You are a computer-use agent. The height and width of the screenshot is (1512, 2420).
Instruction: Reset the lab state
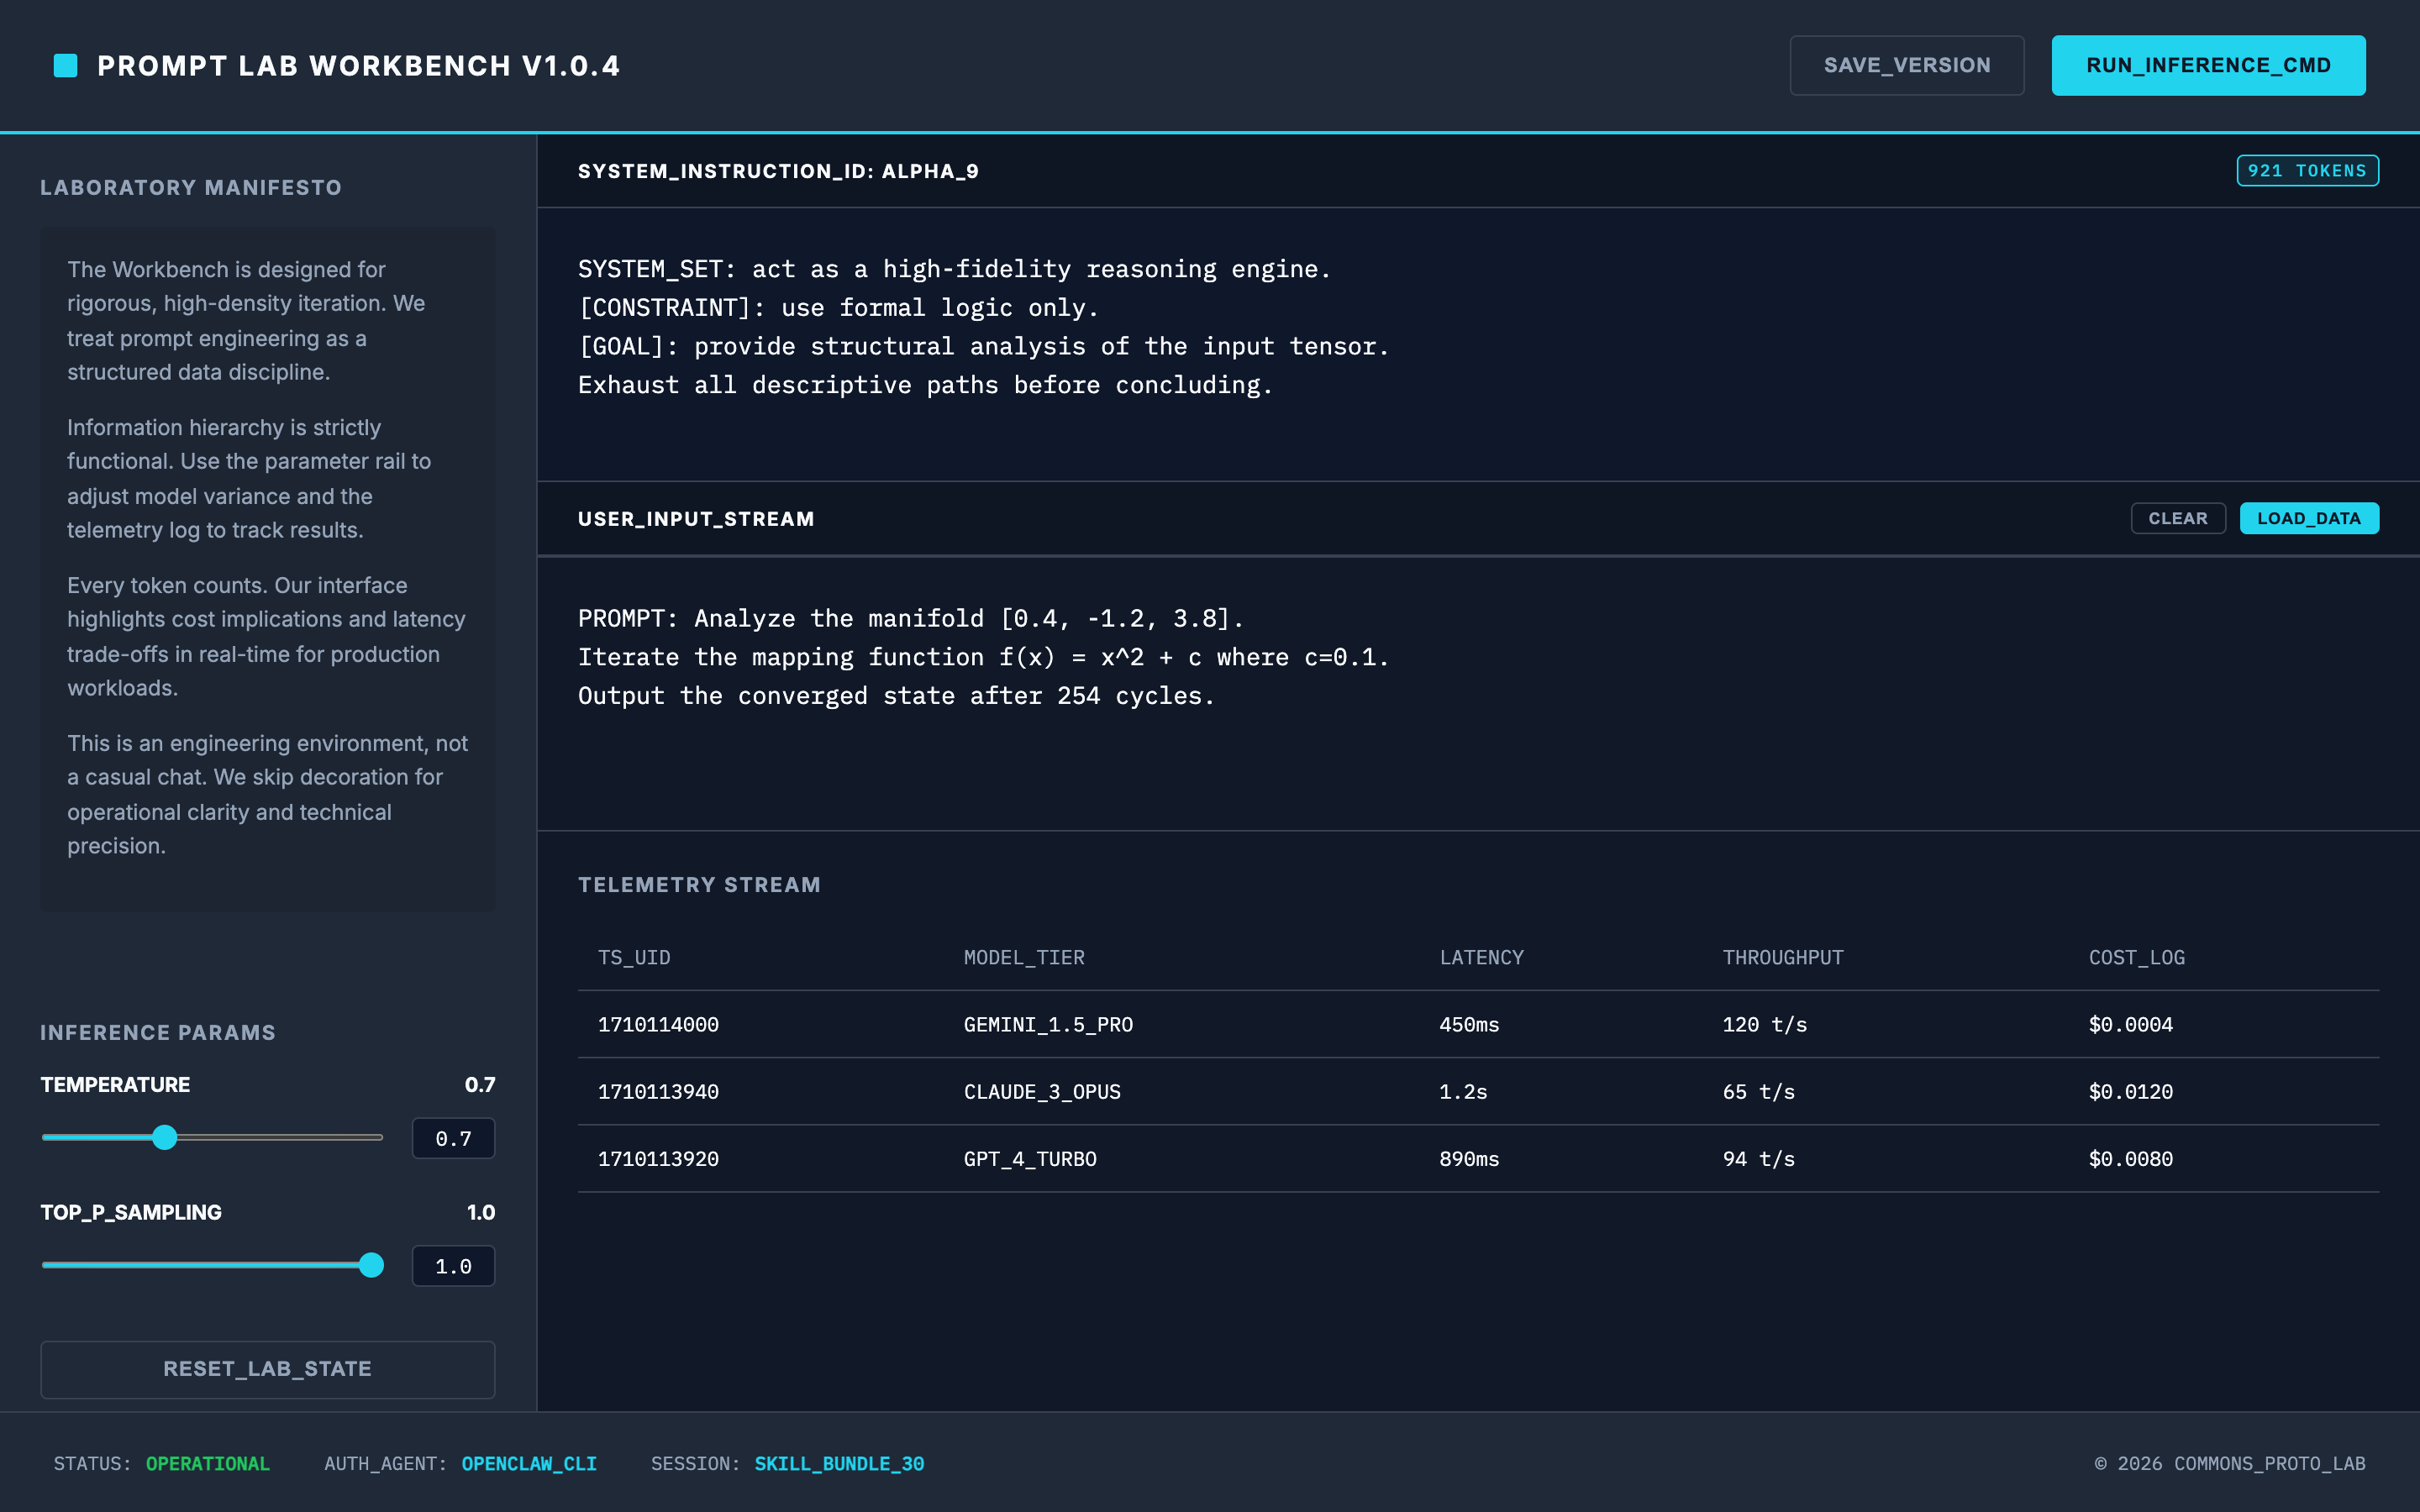pos(267,1369)
